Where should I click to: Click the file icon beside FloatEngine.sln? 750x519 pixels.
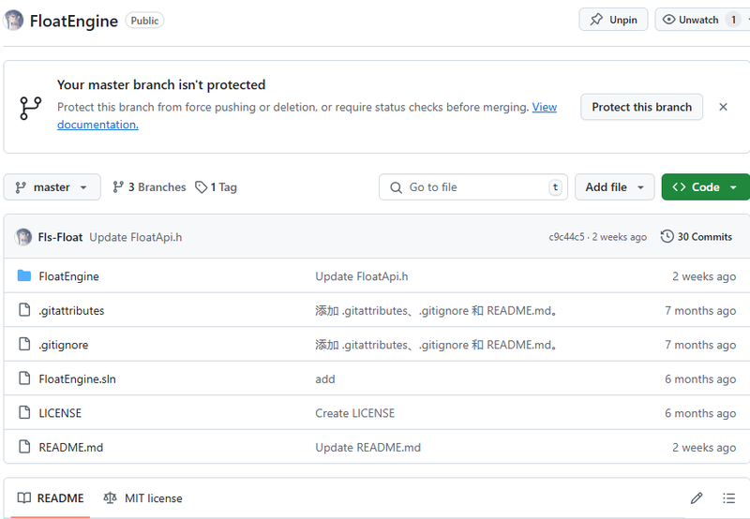point(24,378)
